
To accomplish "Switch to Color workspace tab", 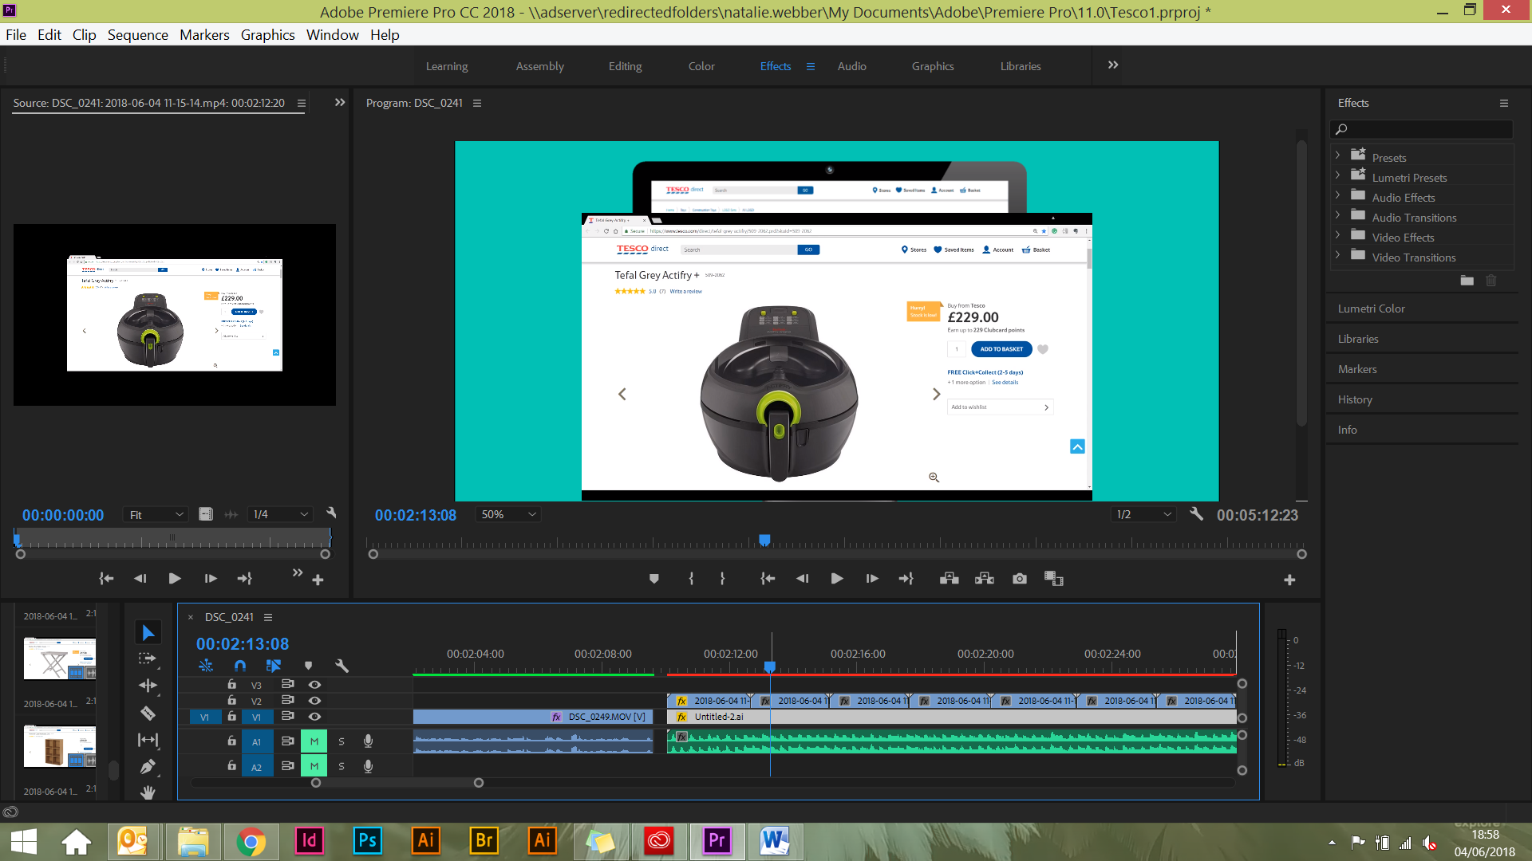I will pos(701,66).
